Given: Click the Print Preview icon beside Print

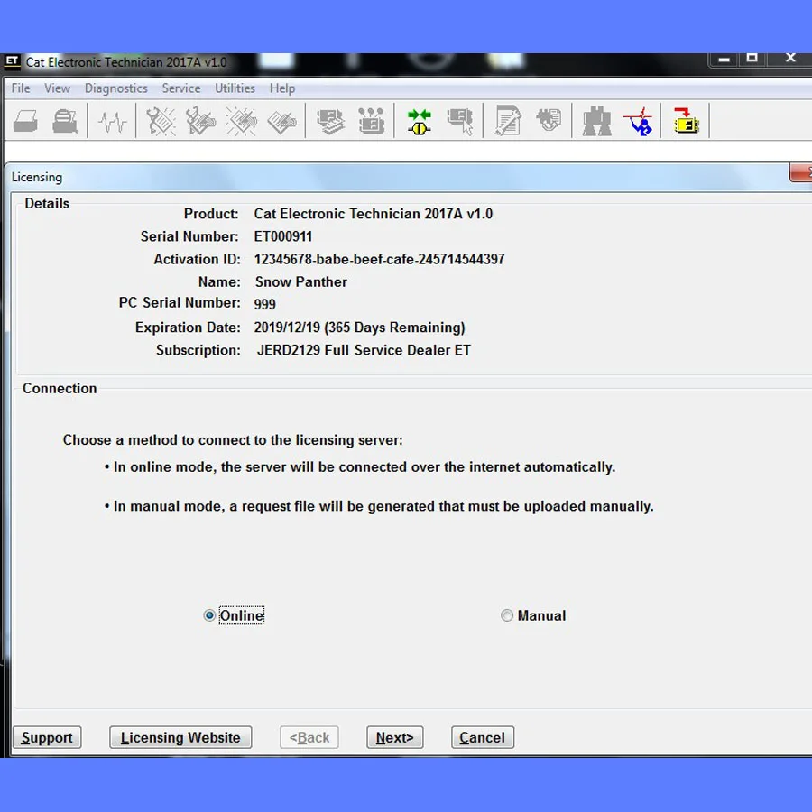Looking at the screenshot, I should [65, 122].
